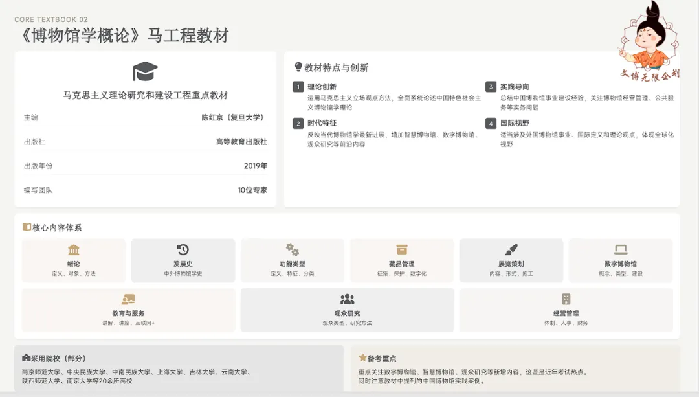Click the subtitle 观众类型、研究方法

(348, 323)
